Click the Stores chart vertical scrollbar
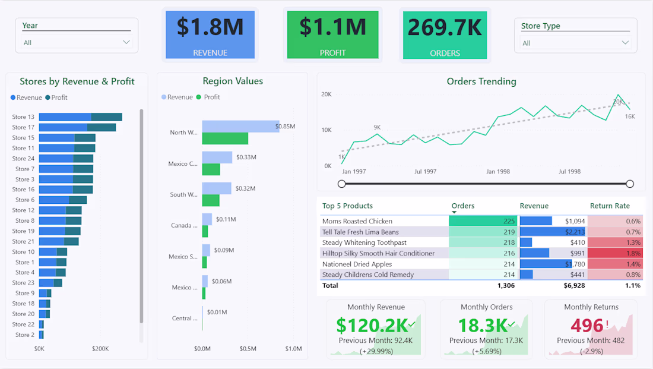The image size is (653, 369). pyautogui.click(x=142, y=216)
